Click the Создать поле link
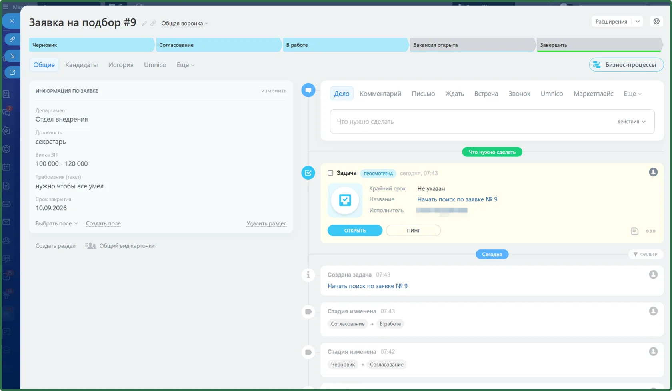Screen dimensions: 672x391 [x=103, y=223]
